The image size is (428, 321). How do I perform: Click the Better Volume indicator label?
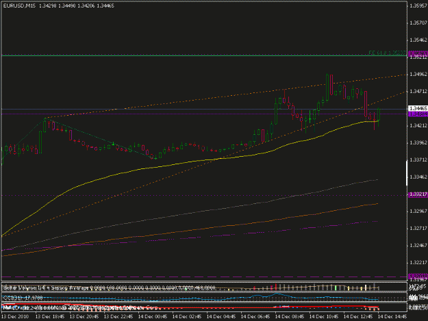pyautogui.click(x=109, y=287)
